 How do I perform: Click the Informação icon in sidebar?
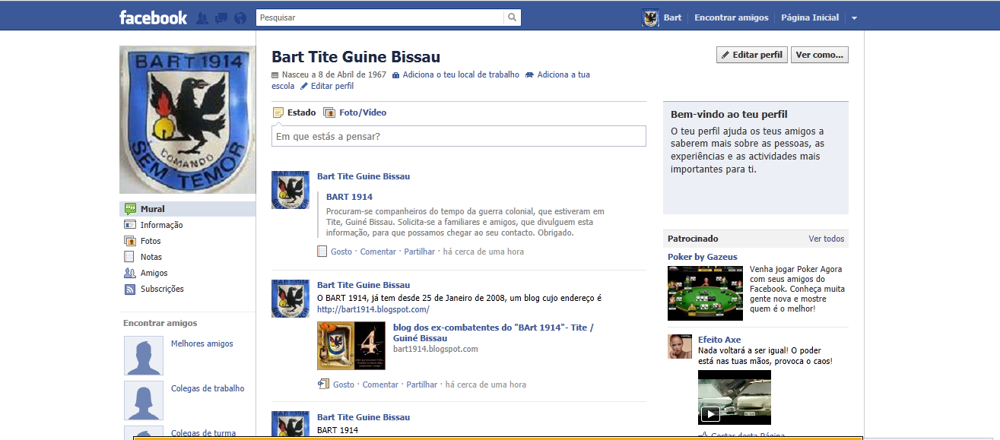coord(129,225)
